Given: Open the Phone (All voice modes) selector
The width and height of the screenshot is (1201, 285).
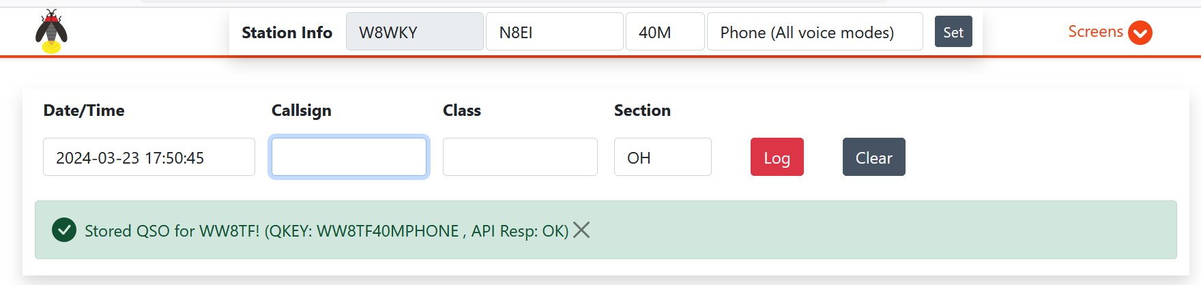Looking at the screenshot, I should point(814,32).
